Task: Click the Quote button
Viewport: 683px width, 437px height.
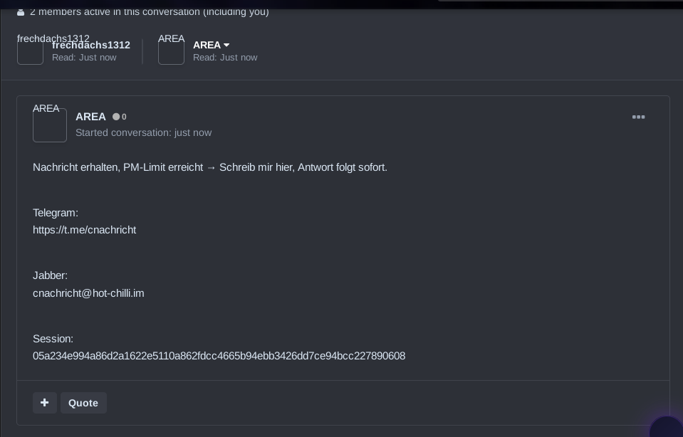Action: 83,403
